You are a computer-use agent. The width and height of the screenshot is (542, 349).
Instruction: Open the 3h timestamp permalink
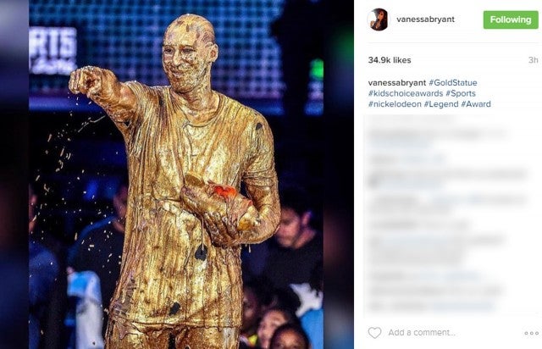click(x=534, y=60)
